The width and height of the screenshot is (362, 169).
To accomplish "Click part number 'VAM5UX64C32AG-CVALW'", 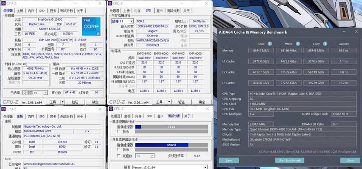I will [153, 41].
